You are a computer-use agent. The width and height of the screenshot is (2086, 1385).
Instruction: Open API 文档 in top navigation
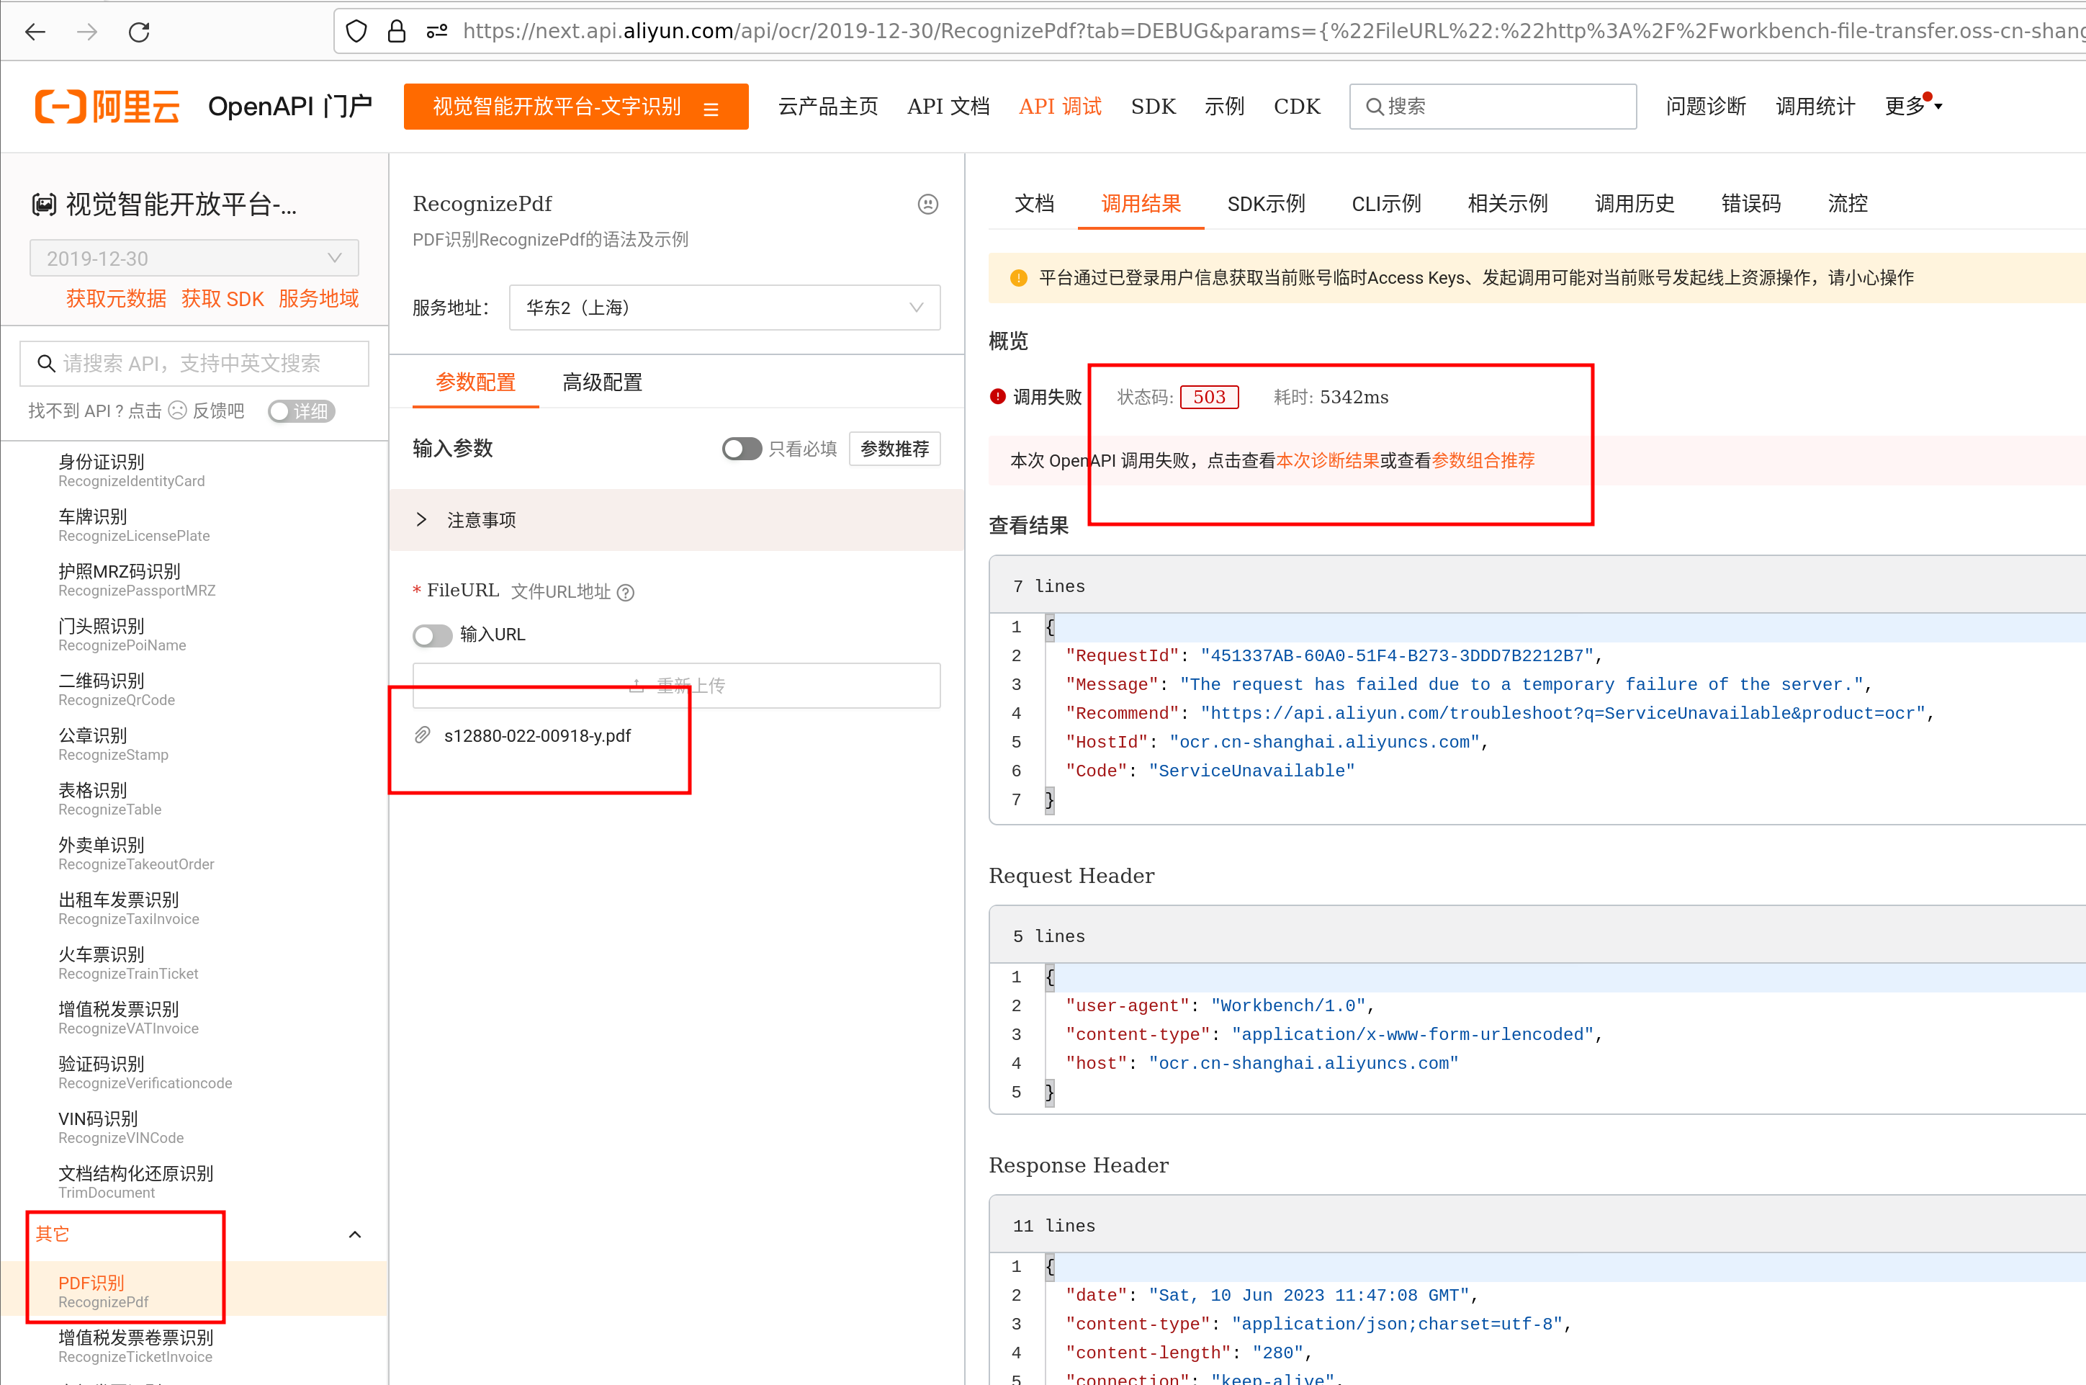tap(948, 107)
